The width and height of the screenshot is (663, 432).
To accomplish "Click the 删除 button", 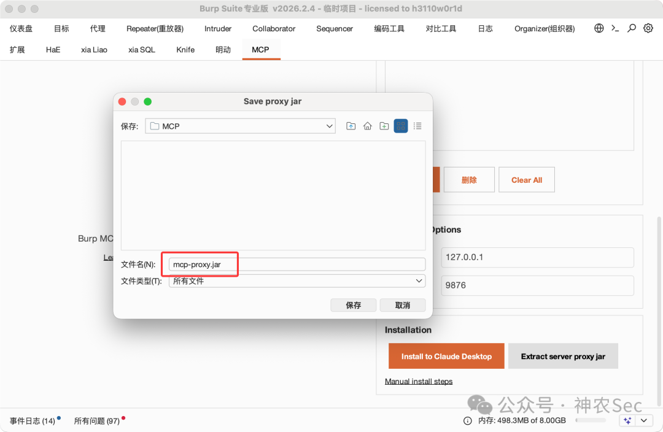I will click(469, 180).
